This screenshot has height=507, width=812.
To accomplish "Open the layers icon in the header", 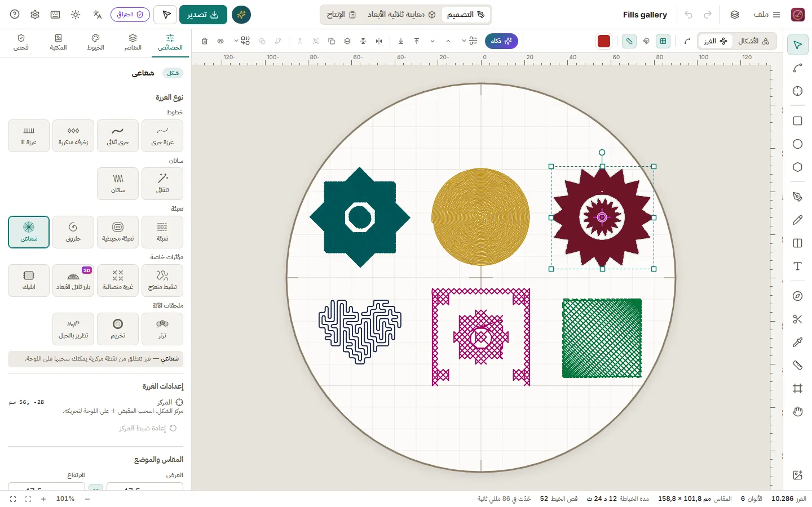I will tap(735, 15).
